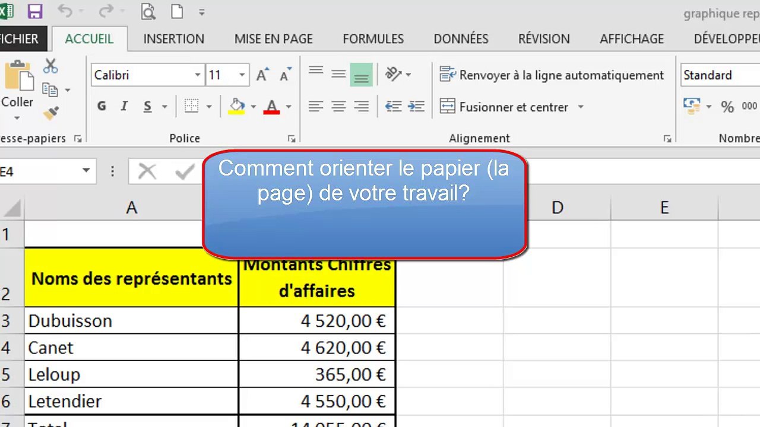This screenshot has width=760, height=427.
Task: Open the Calibri font name dropdown
Action: pyautogui.click(x=198, y=75)
